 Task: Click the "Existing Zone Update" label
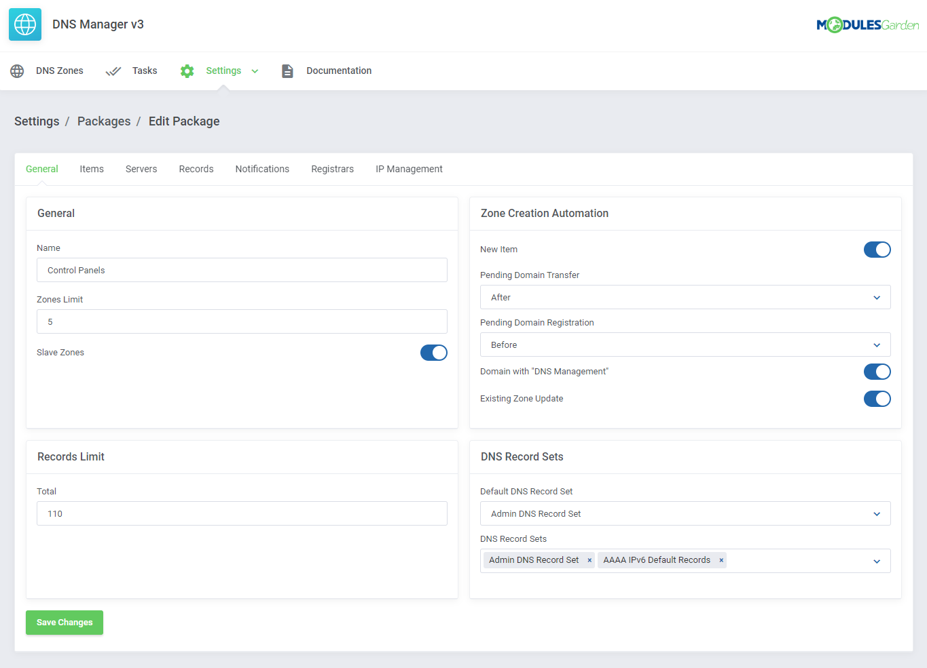click(x=522, y=399)
